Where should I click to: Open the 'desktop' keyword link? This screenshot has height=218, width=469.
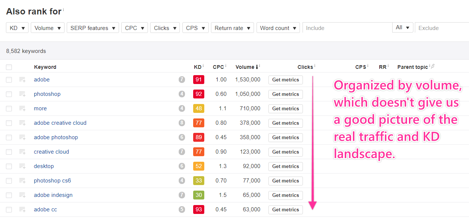(x=44, y=166)
